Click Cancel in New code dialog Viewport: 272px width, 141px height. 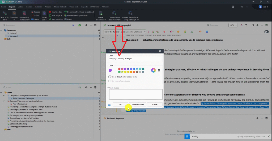[155, 105]
